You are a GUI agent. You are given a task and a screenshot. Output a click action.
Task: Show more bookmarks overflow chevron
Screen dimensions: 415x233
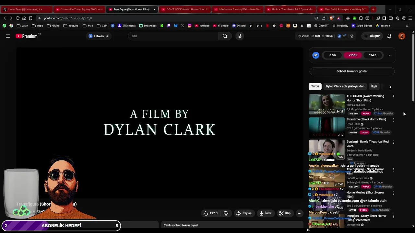[x=407, y=26]
